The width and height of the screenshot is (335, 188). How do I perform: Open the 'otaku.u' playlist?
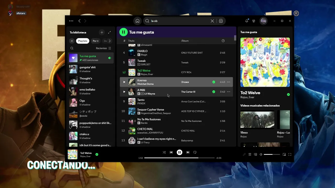pyautogui.click(x=91, y=136)
